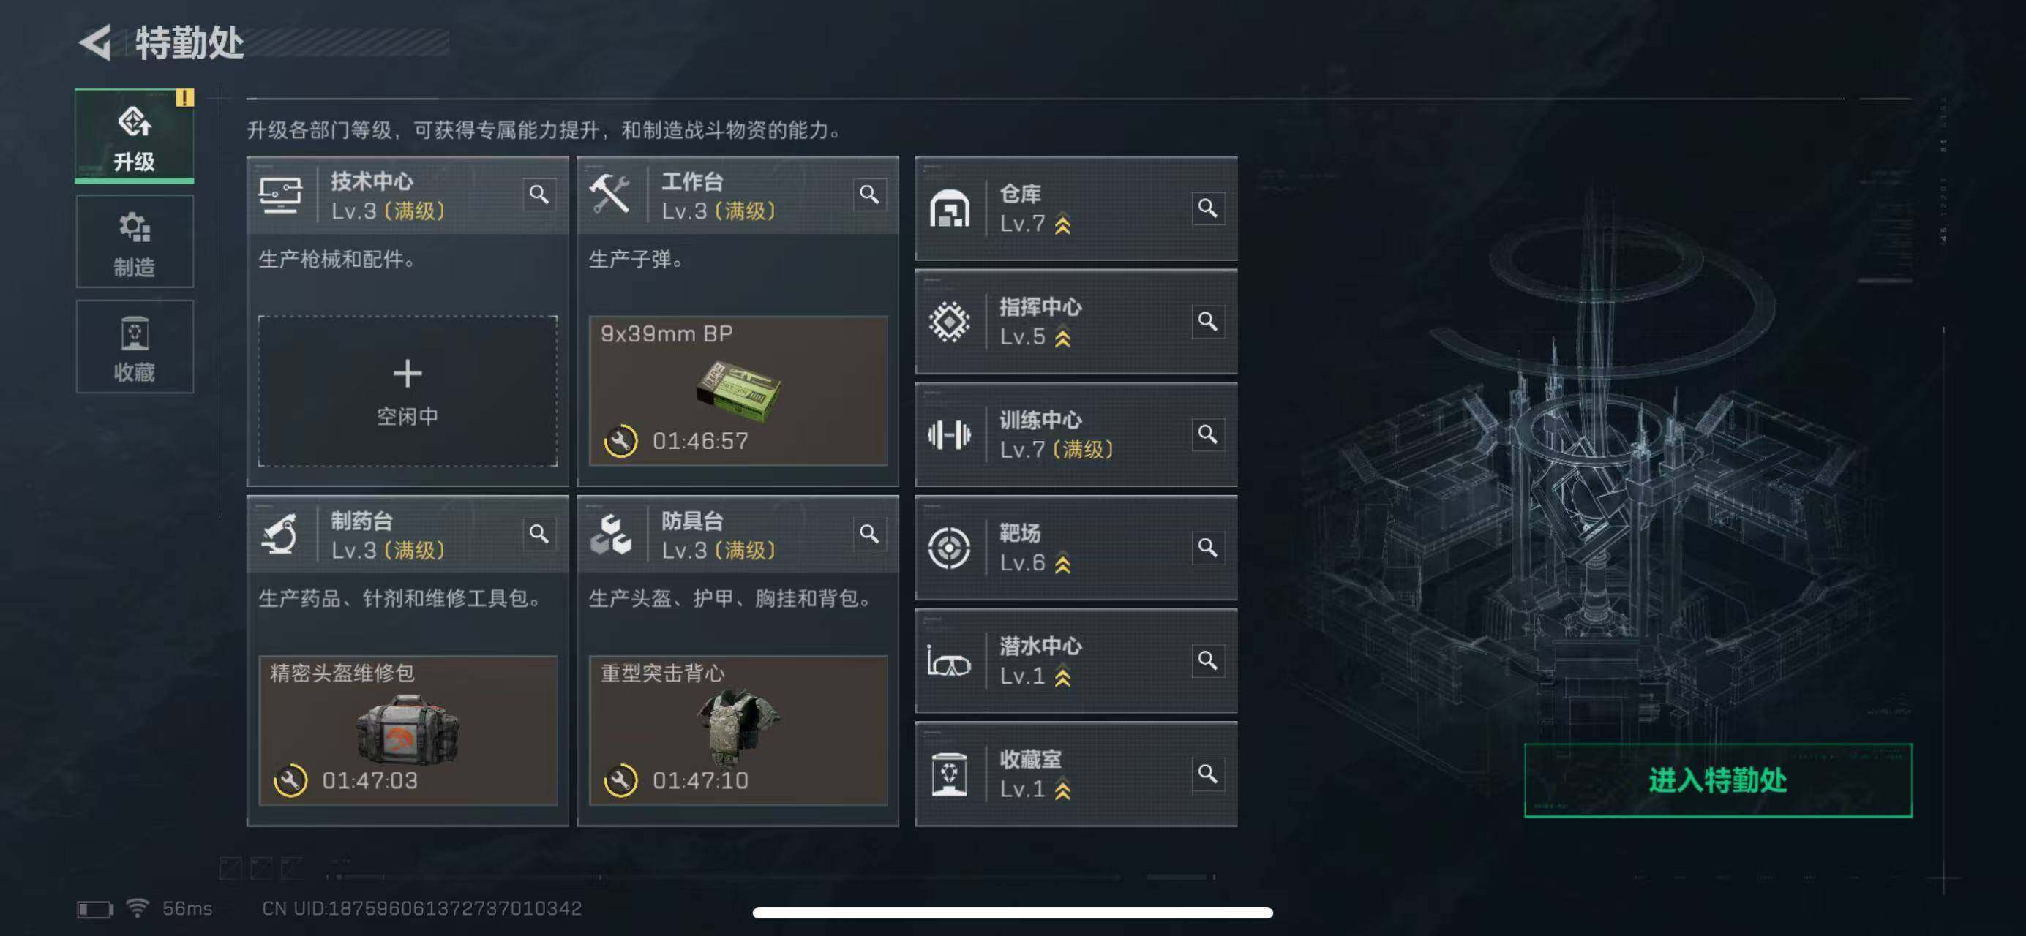Expand the 潜水中心 Lv.1 upgrade row
2026x936 pixels.
click(x=1076, y=661)
